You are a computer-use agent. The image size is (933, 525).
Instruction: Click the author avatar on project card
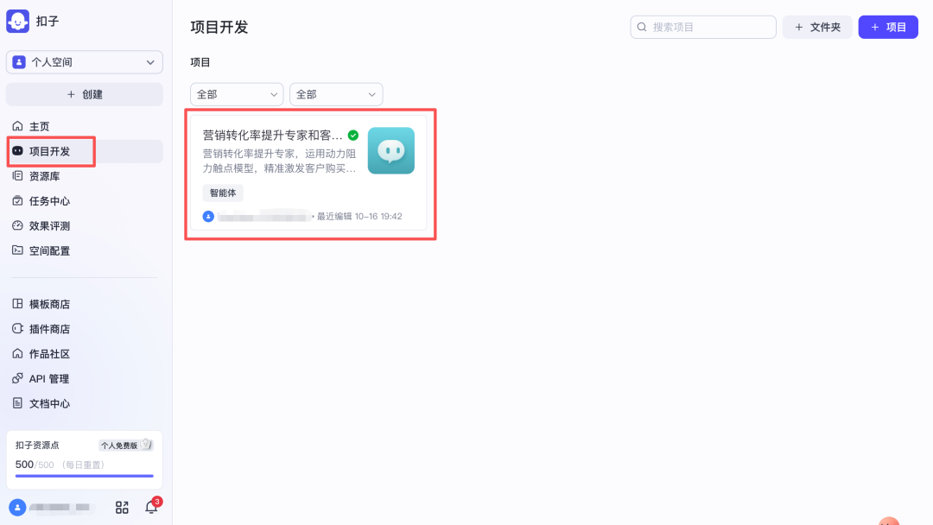208,217
